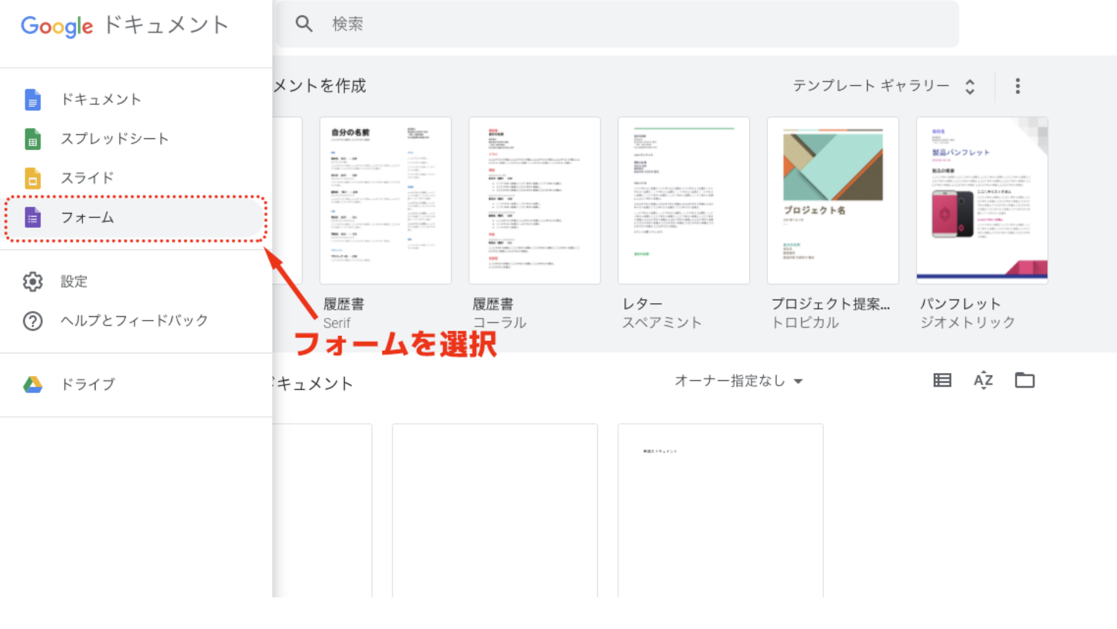Click the レター template title text
The height and width of the screenshot is (629, 1117).
click(642, 304)
